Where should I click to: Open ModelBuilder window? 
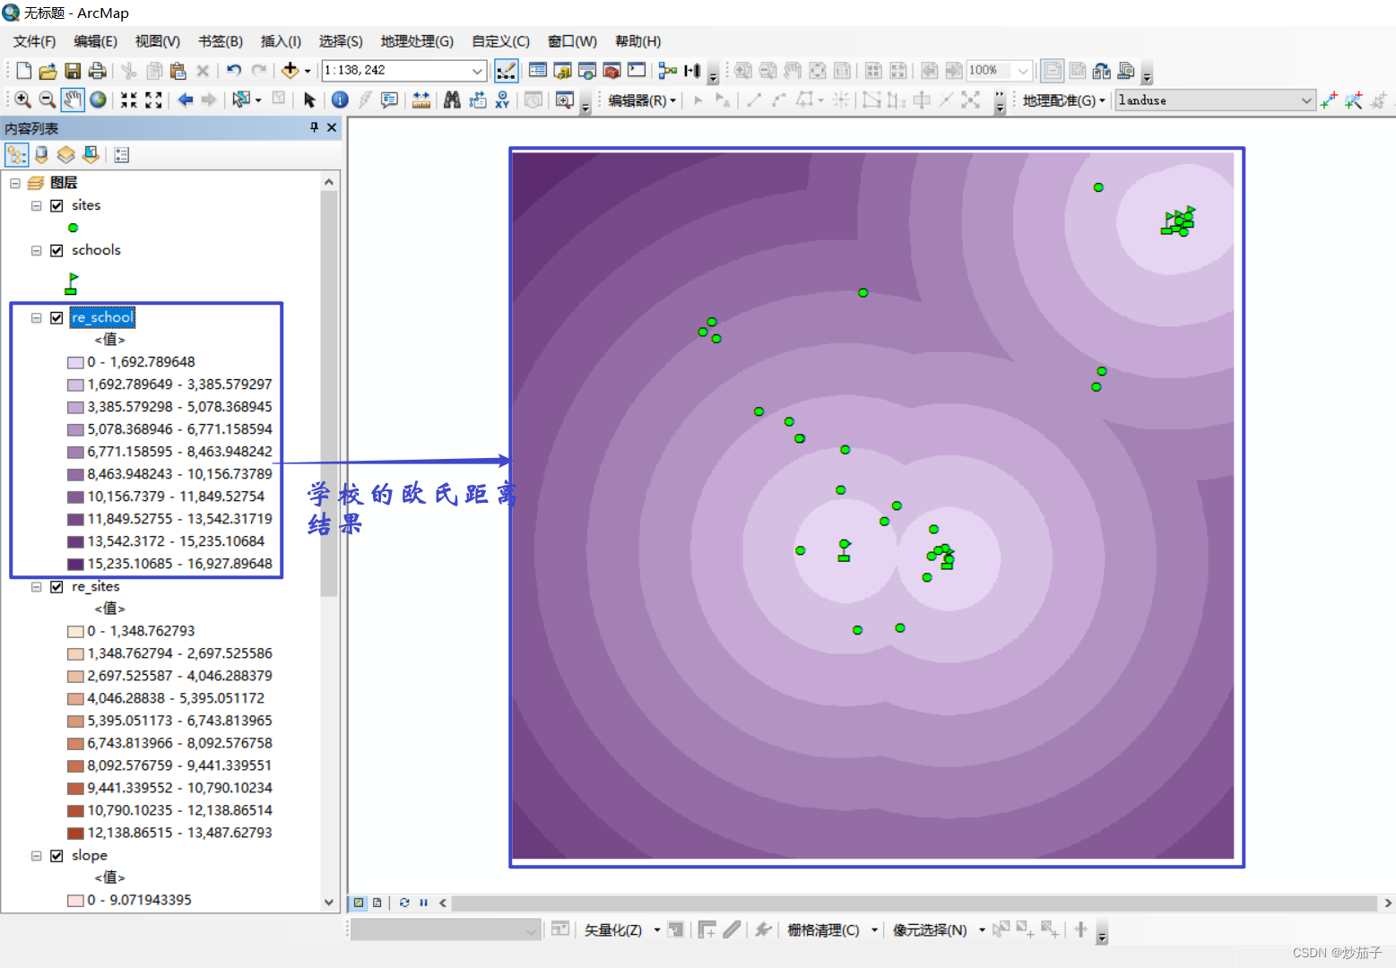click(668, 70)
